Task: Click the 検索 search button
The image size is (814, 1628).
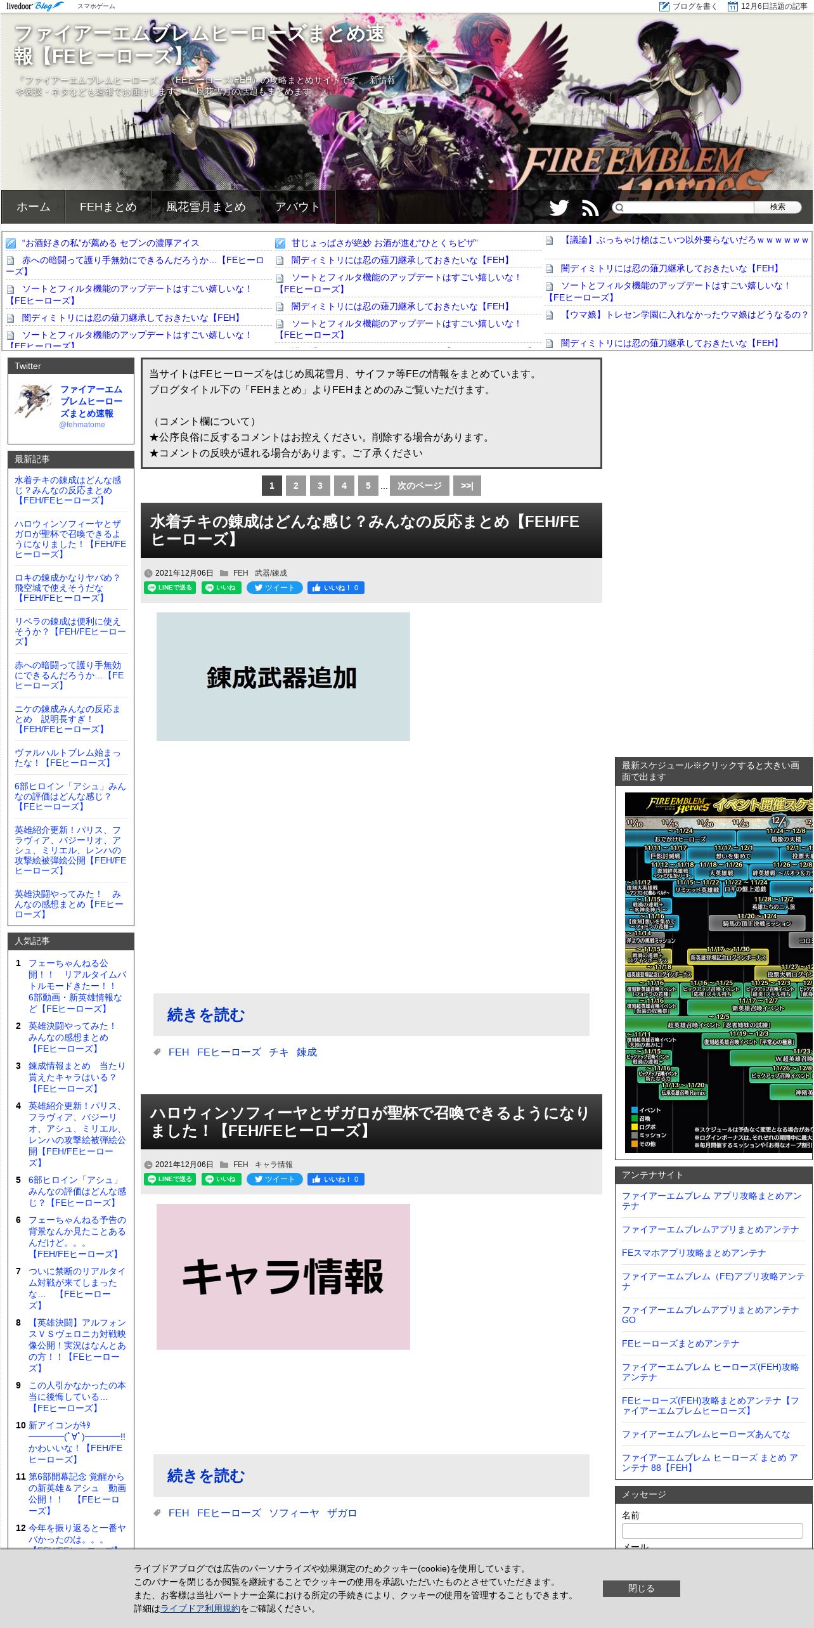Action: (778, 207)
